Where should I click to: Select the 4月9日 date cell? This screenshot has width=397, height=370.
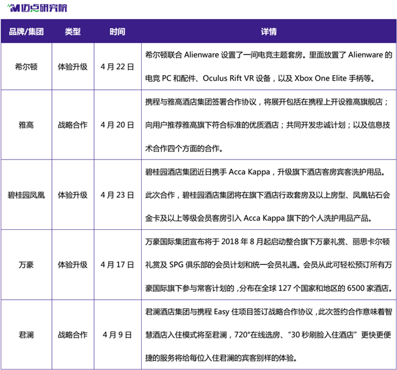[x=117, y=335]
